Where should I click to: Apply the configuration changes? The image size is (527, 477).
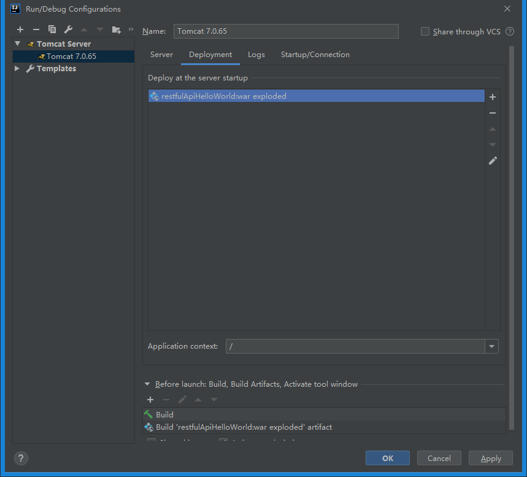[x=491, y=458]
